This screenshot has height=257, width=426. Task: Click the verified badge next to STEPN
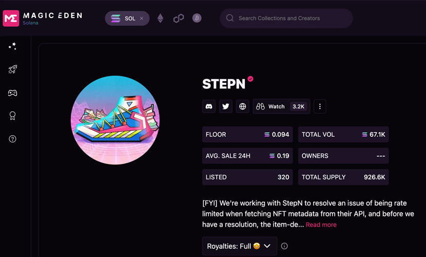pos(250,79)
